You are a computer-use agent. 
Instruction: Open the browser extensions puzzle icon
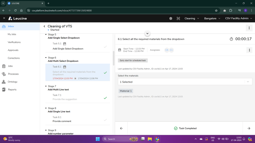pyautogui.click(x=231, y=11)
